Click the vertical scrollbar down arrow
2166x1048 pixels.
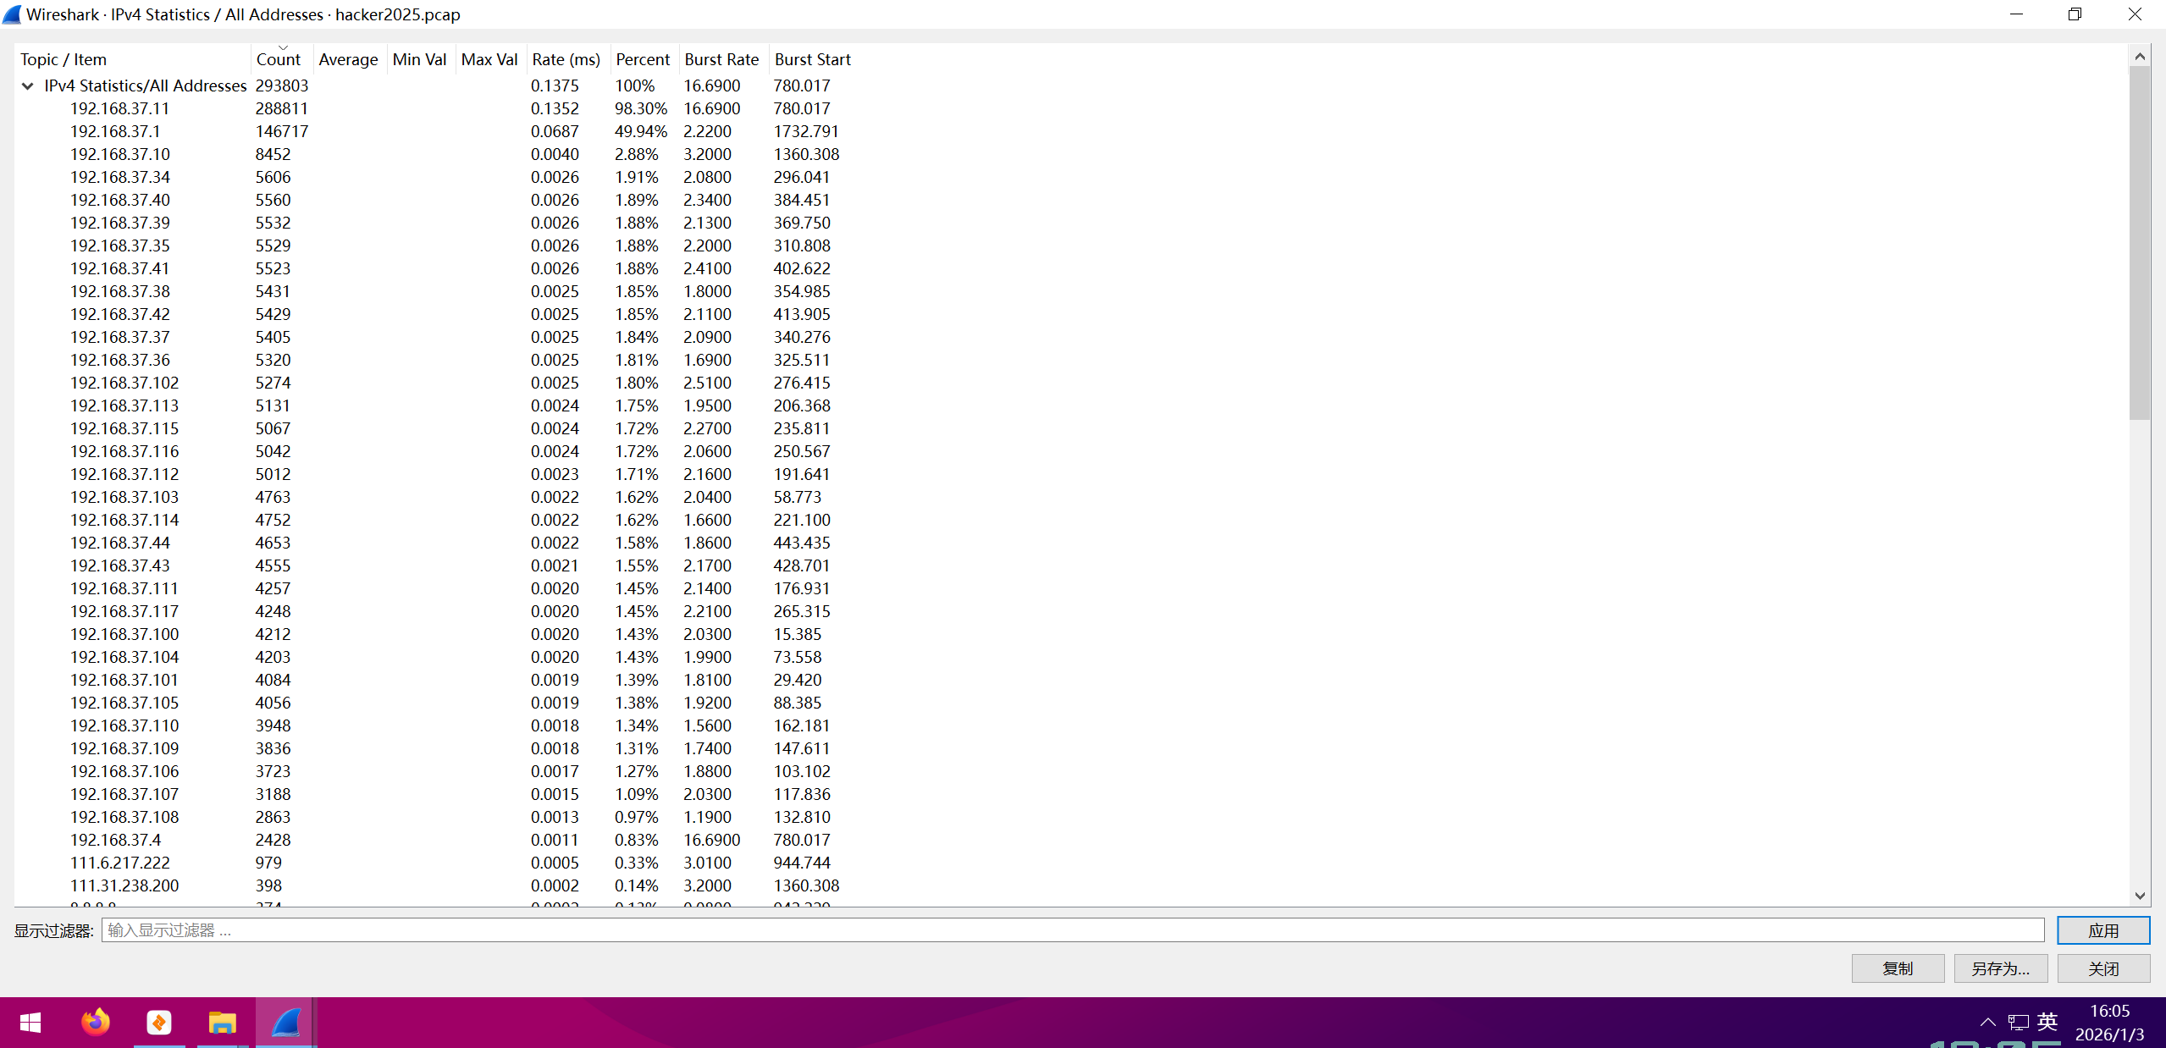2140,896
